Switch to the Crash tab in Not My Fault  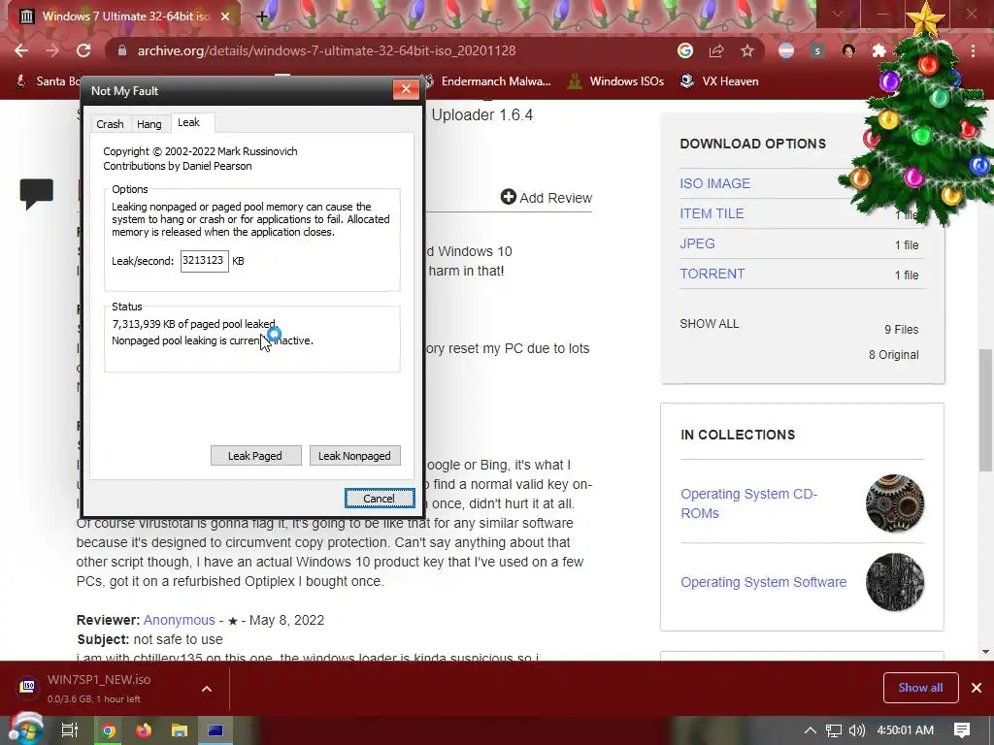(110, 124)
